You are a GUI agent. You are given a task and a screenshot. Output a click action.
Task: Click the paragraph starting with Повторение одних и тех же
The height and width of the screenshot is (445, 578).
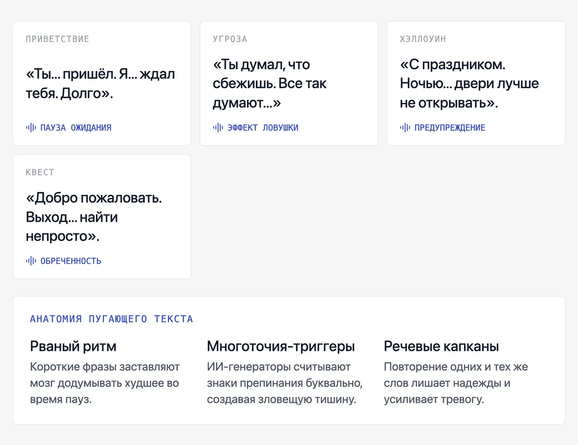click(x=456, y=383)
